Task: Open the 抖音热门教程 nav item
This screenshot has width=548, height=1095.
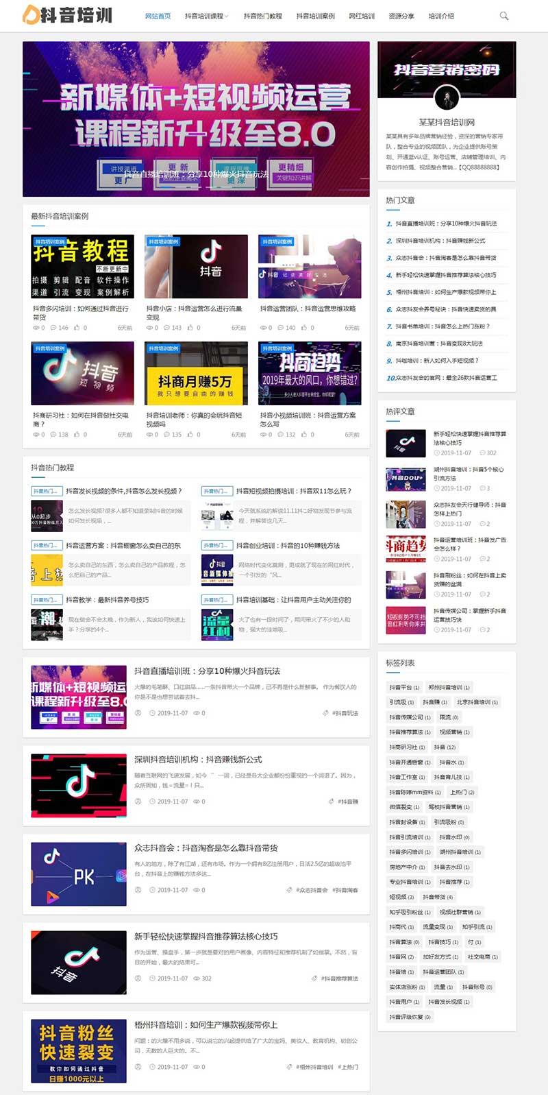Action: pos(262,16)
